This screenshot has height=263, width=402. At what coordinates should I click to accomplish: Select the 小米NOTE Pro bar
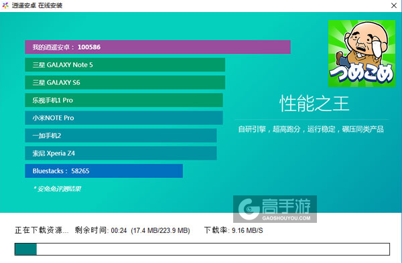pos(124,118)
